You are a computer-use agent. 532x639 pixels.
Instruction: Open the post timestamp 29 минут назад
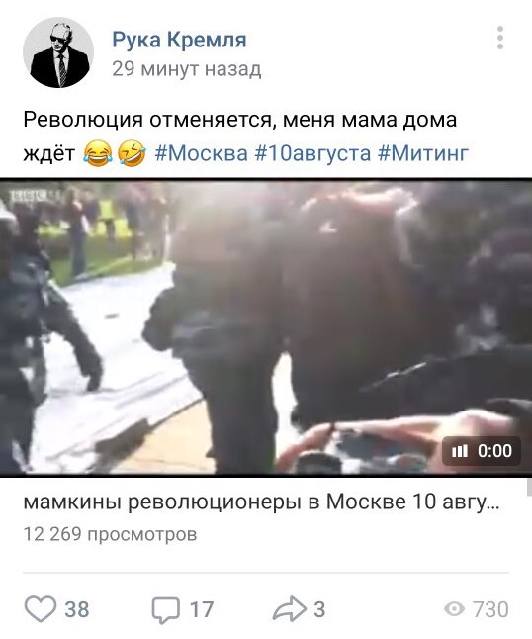coord(187,69)
